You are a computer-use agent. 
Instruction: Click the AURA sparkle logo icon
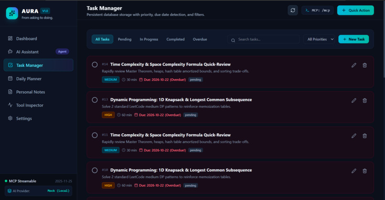(x=12, y=13)
